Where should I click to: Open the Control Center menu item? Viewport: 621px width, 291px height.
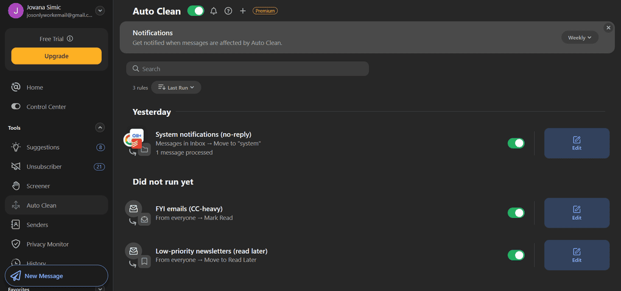pos(56,107)
